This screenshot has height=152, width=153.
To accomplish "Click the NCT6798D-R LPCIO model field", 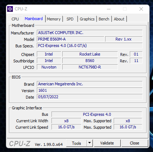I will (90, 67).
